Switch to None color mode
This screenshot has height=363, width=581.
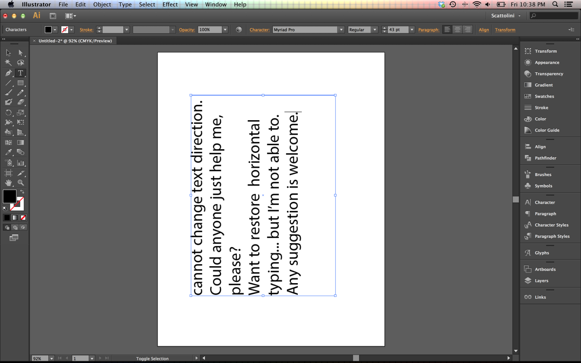pyautogui.click(x=23, y=217)
